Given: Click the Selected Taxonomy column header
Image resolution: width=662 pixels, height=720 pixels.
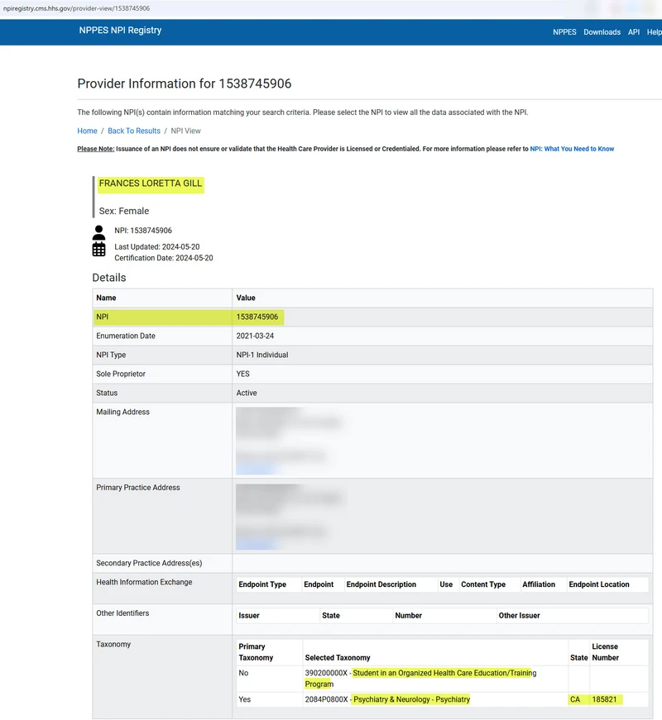Looking at the screenshot, I should [338, 658].
